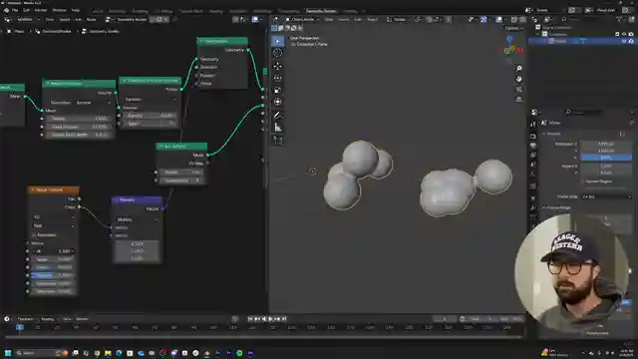Hide the Plane object in outliner

click(624, 41)
